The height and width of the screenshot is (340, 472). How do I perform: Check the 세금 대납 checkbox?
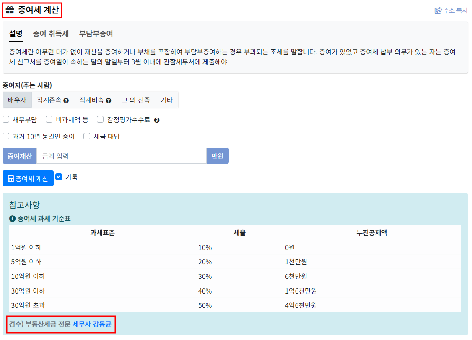[86, 136]
